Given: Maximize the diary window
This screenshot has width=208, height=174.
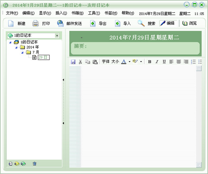Looking at the screenshot, I should point(194,5).
